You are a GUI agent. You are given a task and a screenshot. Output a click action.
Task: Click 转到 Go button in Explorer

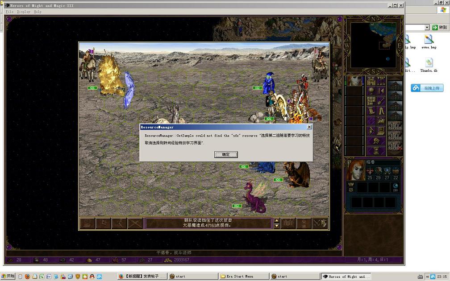[439, 27]
